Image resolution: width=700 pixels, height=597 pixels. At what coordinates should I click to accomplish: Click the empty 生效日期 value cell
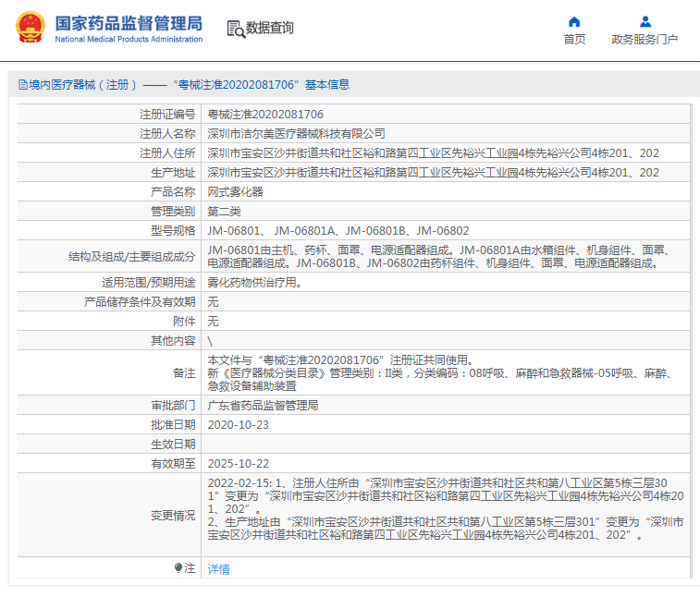pos(446,444)
